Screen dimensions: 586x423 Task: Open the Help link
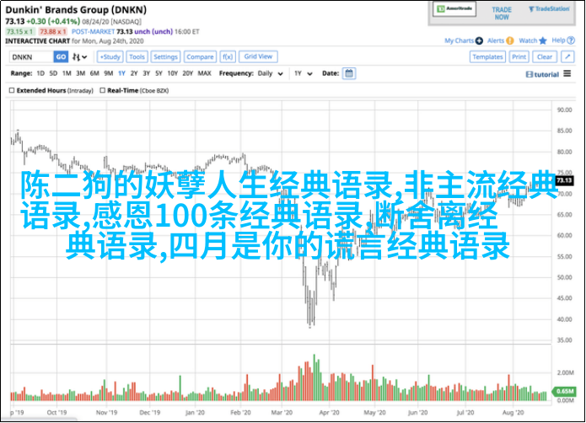558,40
